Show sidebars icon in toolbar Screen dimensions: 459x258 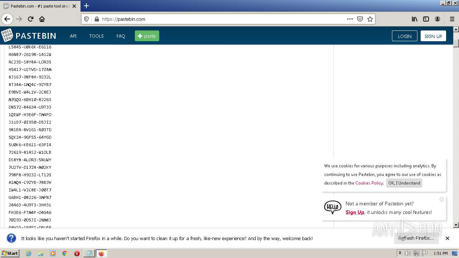click(x=426, y=19)
